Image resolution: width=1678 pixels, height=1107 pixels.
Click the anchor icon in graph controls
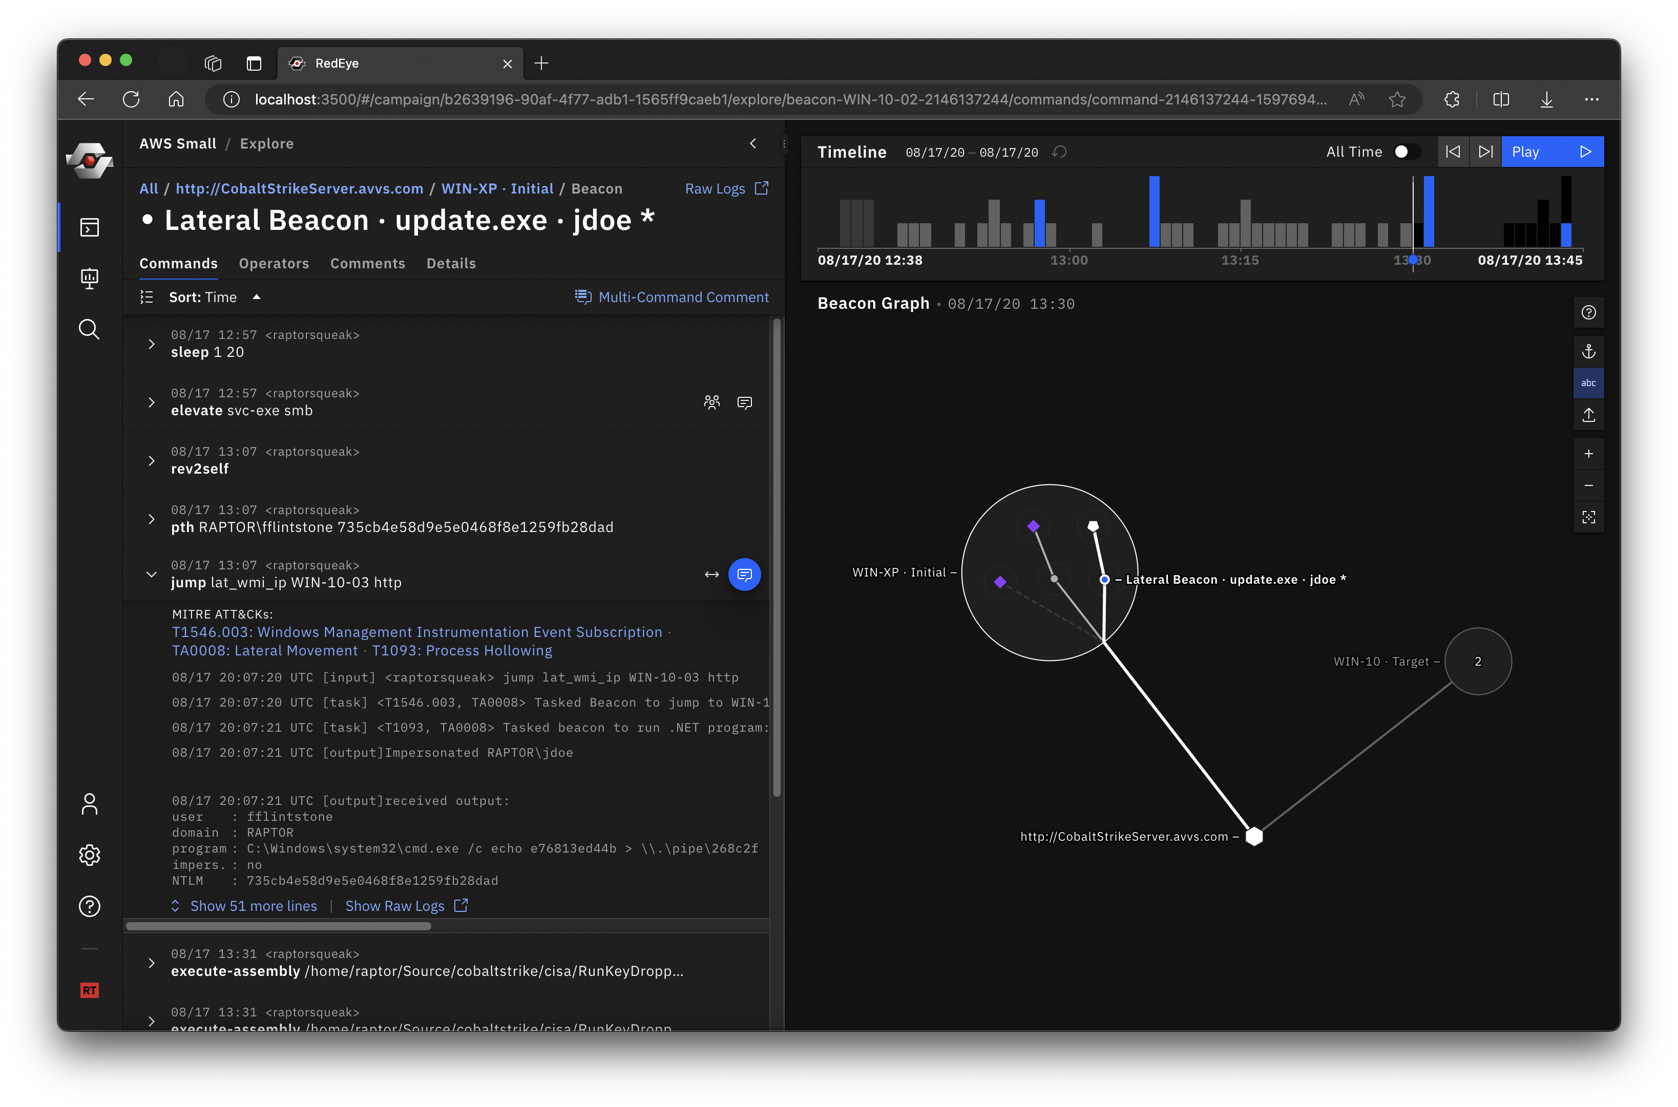(x=1588, y=351)
